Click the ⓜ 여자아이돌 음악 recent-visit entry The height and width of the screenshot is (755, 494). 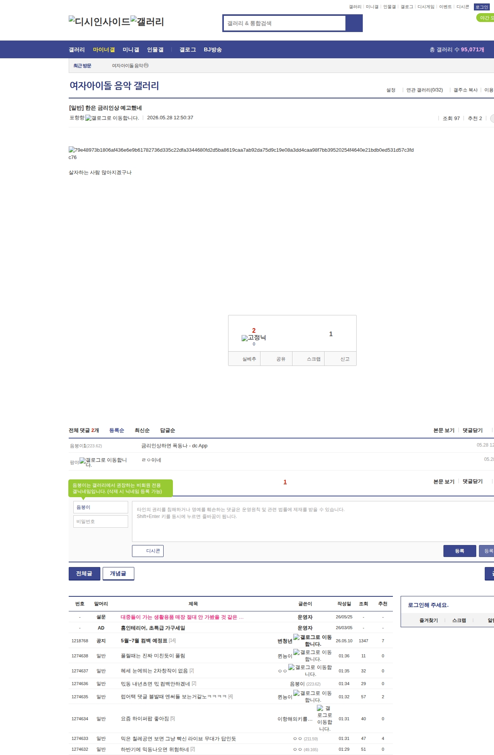[x=130, y=66]
